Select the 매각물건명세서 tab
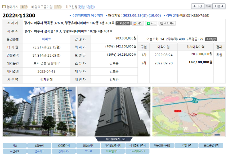Screen dimensions: 228x156 pos(113,145)
